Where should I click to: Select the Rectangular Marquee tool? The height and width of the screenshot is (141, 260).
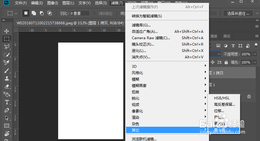(7, 39)
